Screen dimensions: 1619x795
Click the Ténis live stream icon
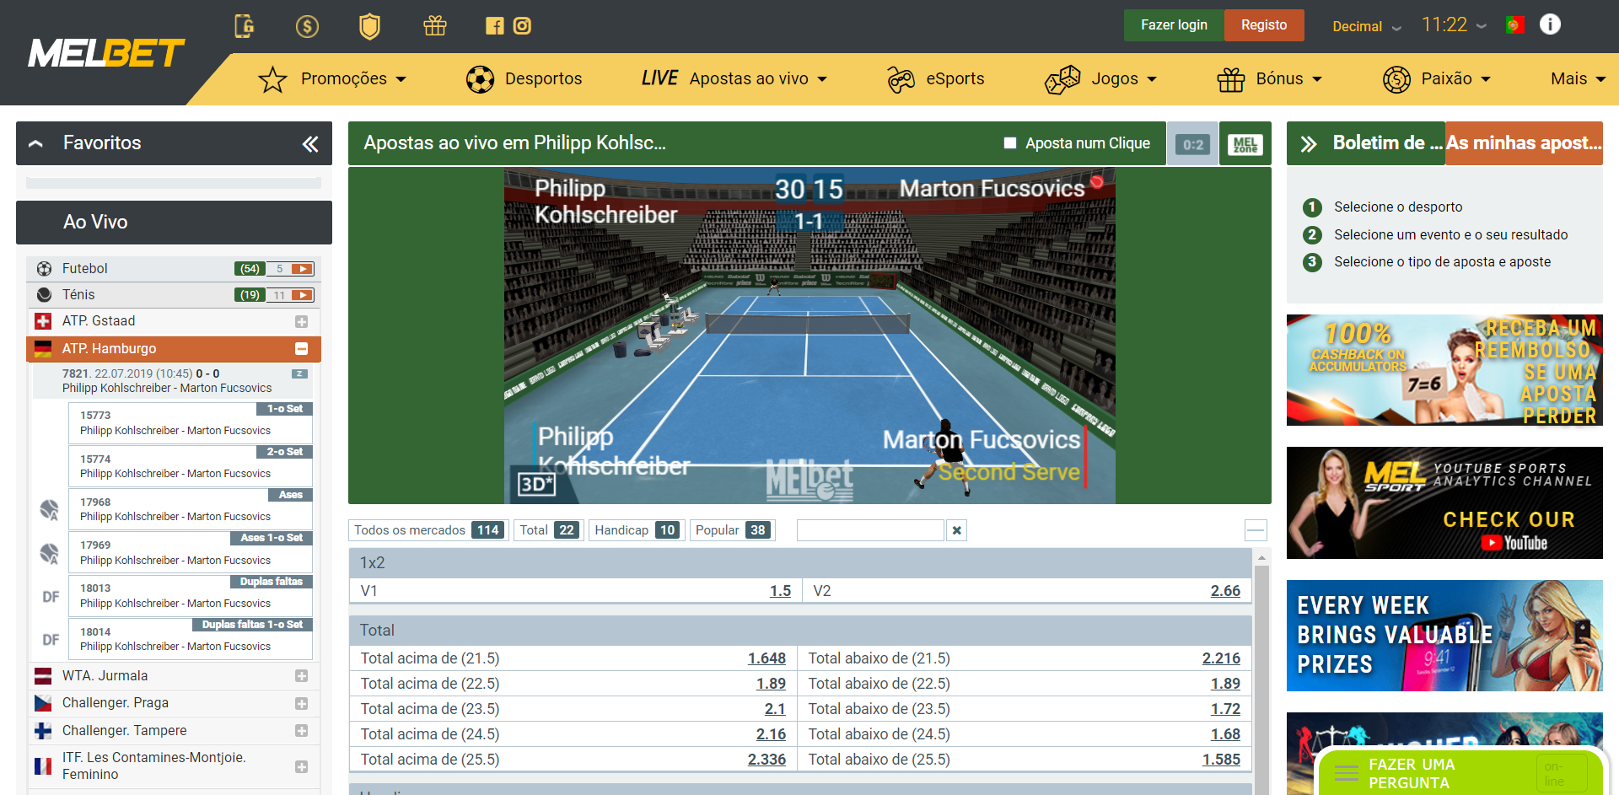click(302, 295)
